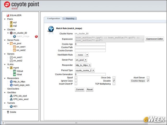This screenshot has width=167, height=125.
Task: Enable the Abort Server checkbox
Action: (148, 78)
